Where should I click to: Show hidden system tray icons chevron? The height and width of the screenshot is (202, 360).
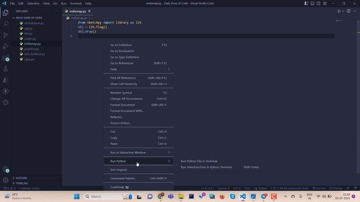coord(285,196)
